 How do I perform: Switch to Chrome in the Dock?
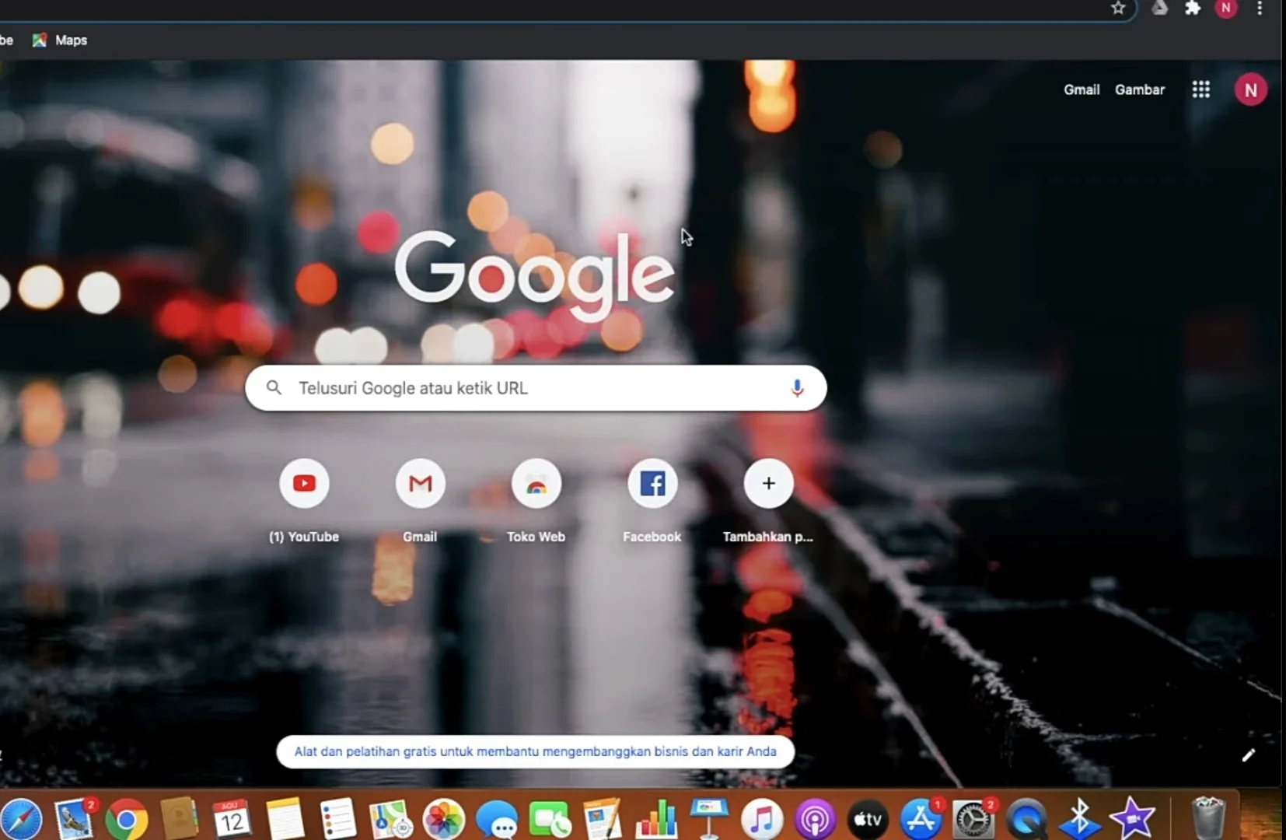point(127,820)
